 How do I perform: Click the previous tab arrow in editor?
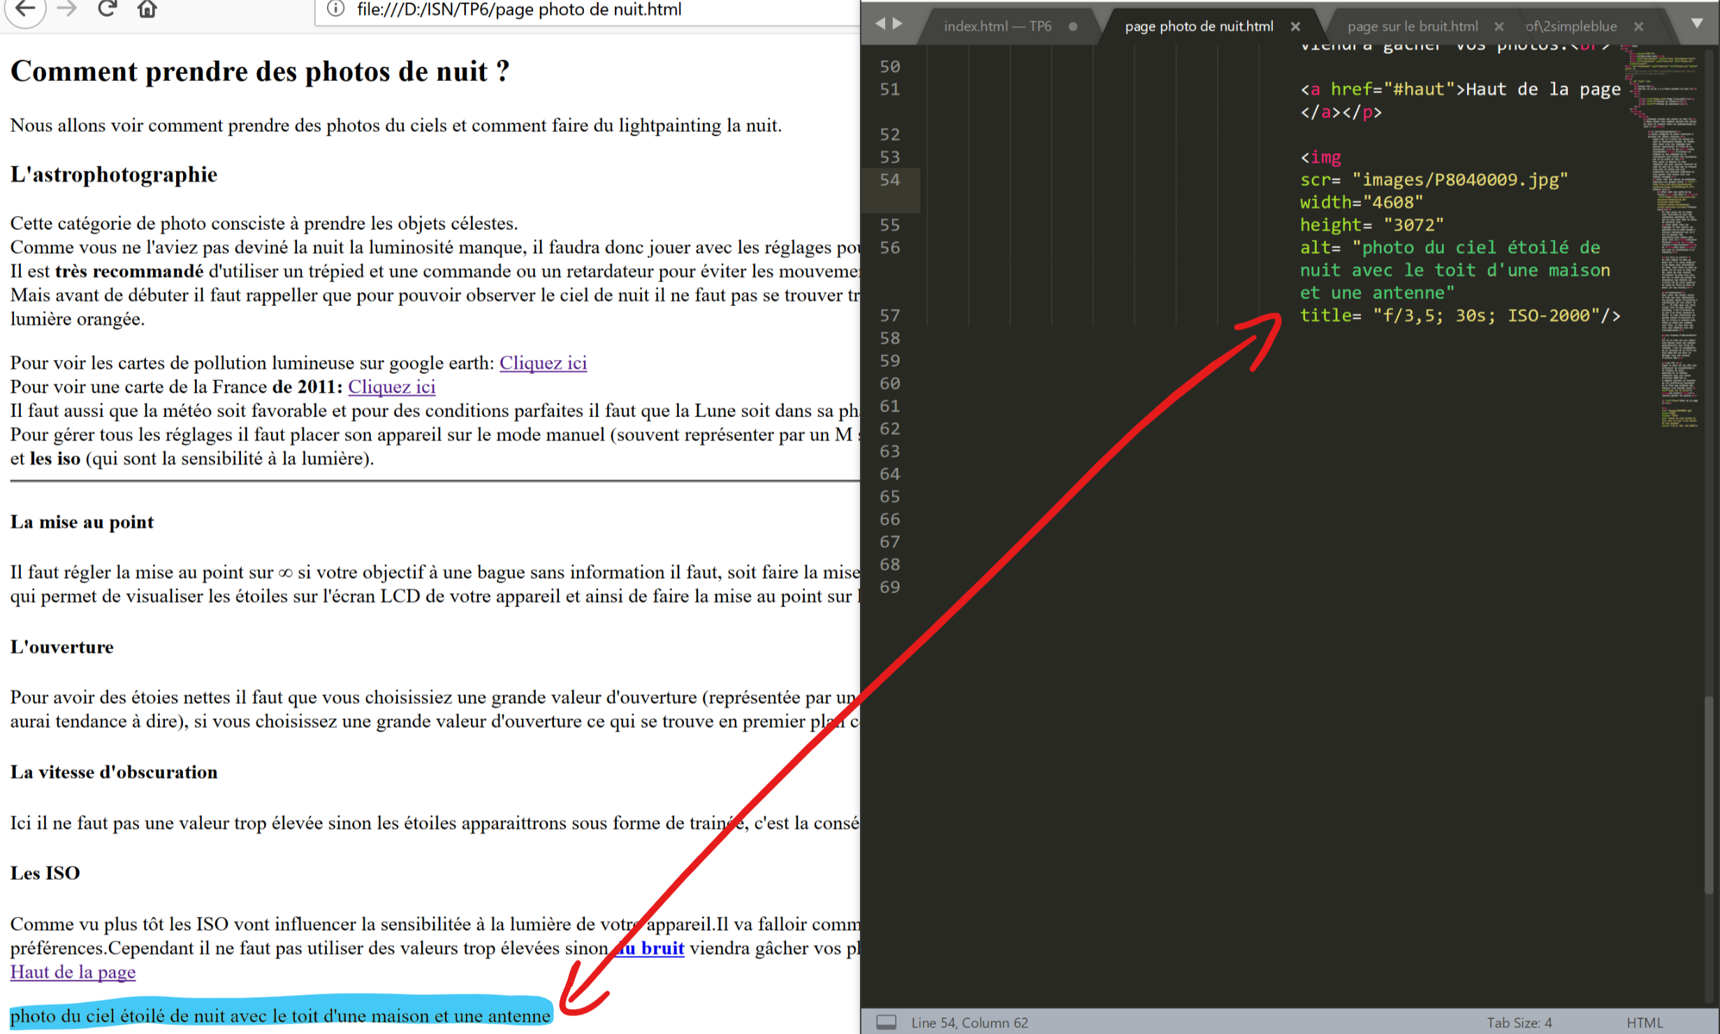click(880, 24)
